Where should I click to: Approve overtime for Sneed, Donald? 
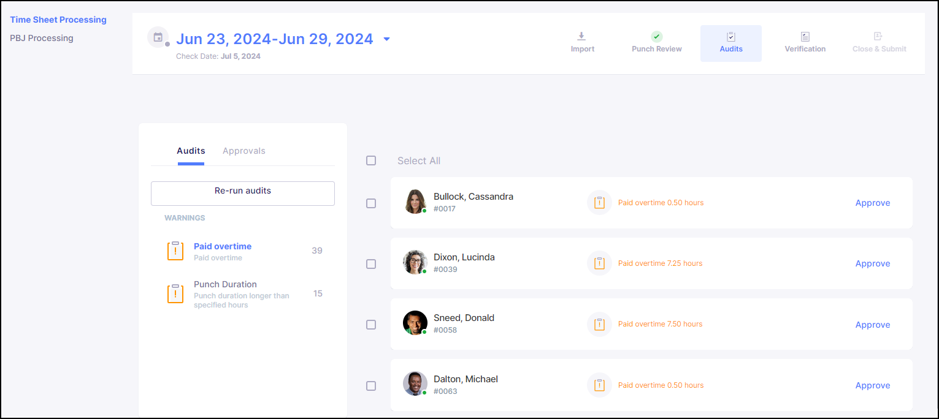(872, 325)
